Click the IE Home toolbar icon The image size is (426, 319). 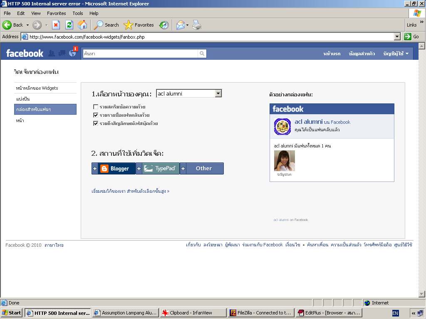click(x=82, y=25)
